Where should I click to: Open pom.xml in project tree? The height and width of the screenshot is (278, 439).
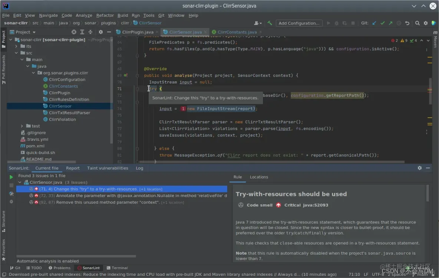35,146
